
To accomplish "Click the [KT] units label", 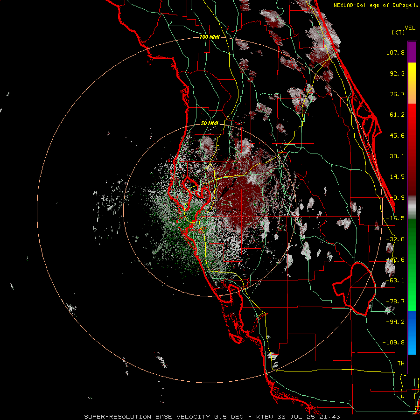I will click(399, 32).
